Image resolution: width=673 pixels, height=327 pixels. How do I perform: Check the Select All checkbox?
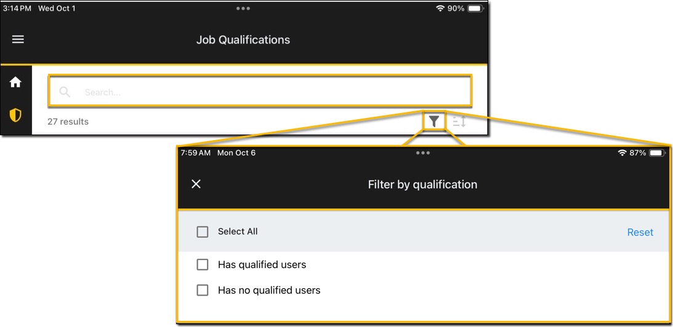pyautogui.click(x=203, y=232)
